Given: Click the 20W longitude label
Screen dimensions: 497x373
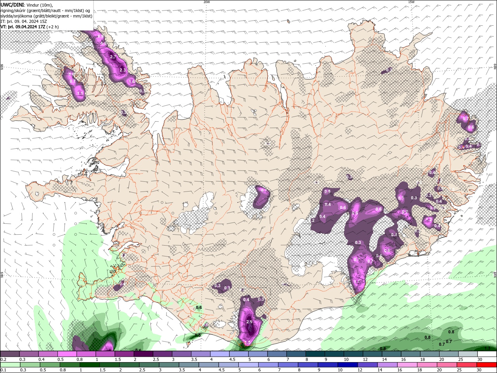Looking at the screenshot, I should point(207,2).
